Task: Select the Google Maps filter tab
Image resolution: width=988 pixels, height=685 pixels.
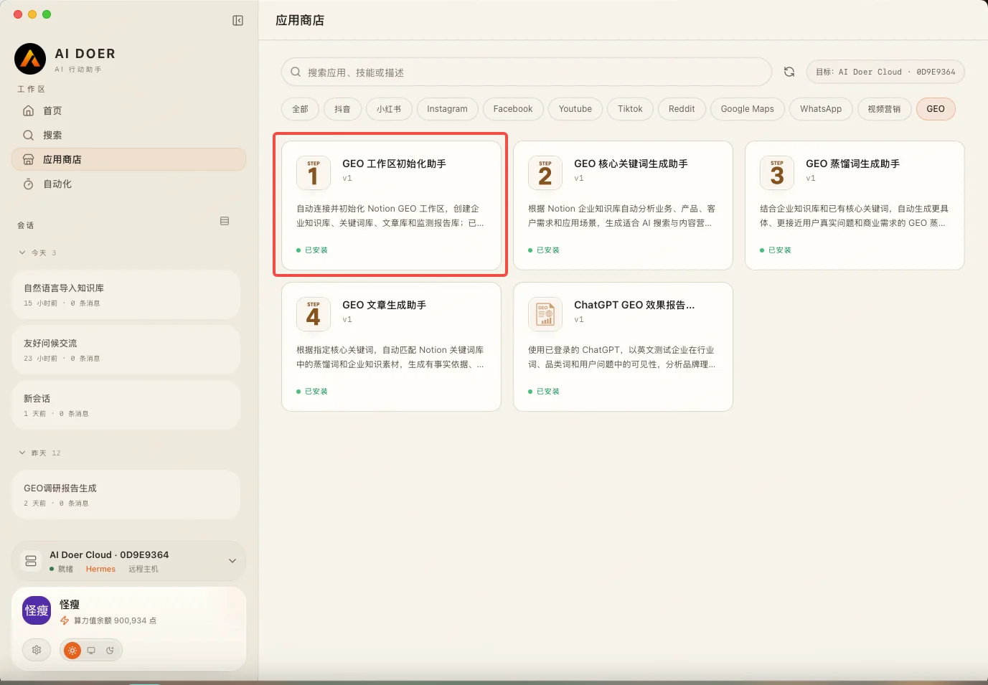Action: tap(748, 109)
